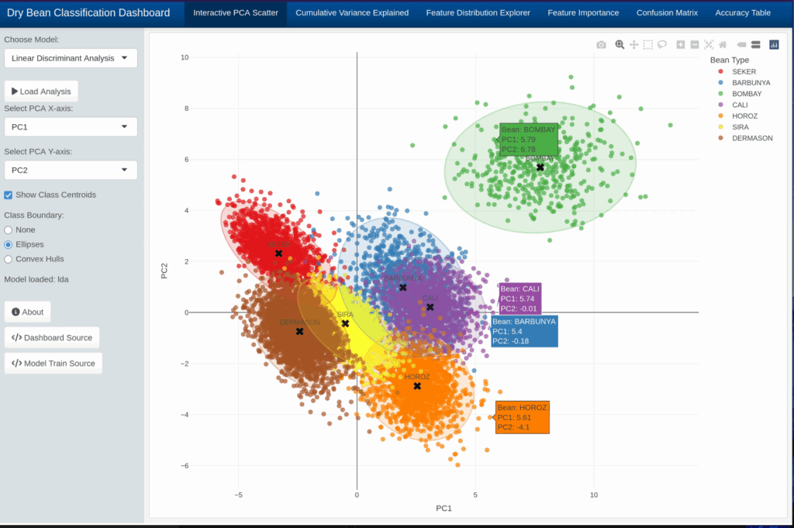Open the Dashboard Source link button
Screen dimensions: 794x528
click(52, 337)
